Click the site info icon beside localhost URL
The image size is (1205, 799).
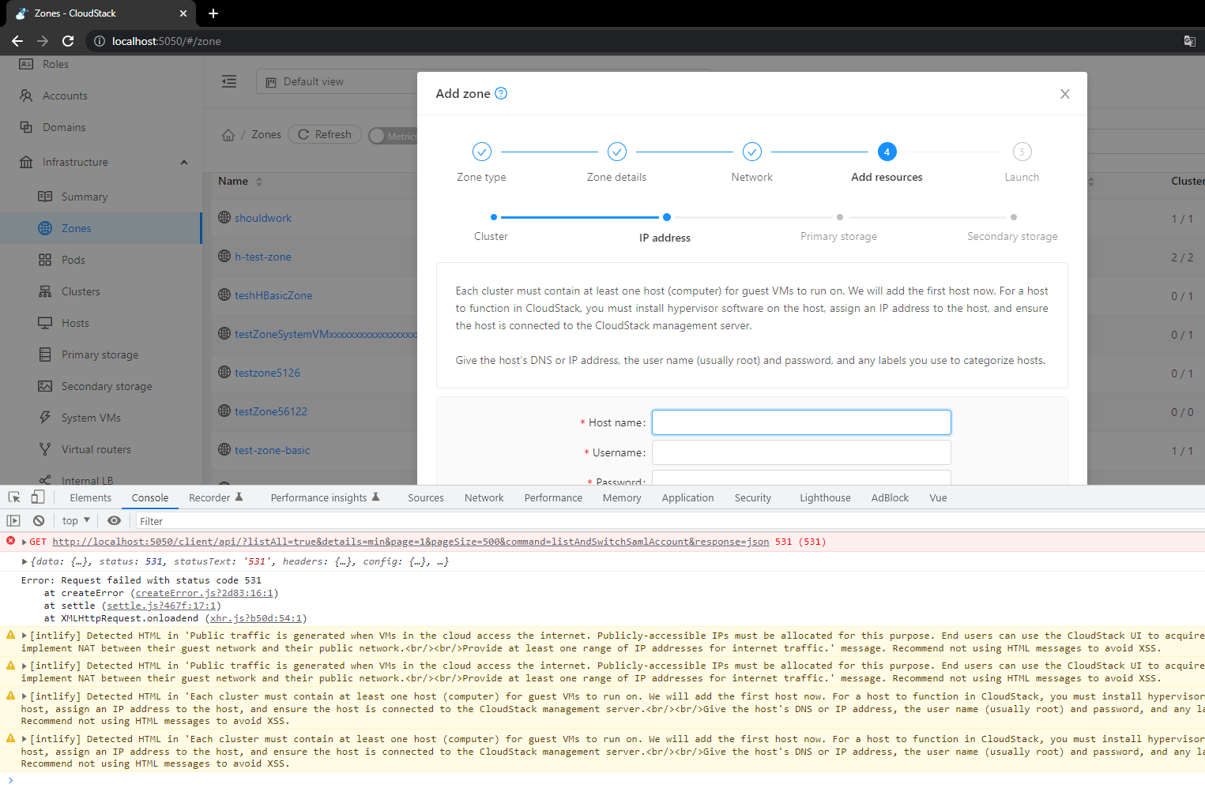(x=100, y=41)
